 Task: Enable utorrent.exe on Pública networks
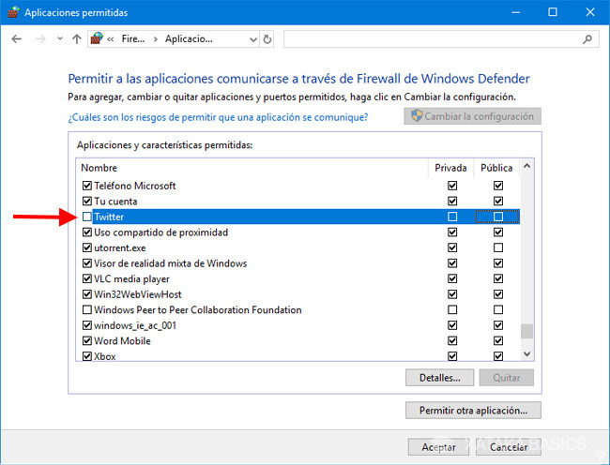point(498,247)
